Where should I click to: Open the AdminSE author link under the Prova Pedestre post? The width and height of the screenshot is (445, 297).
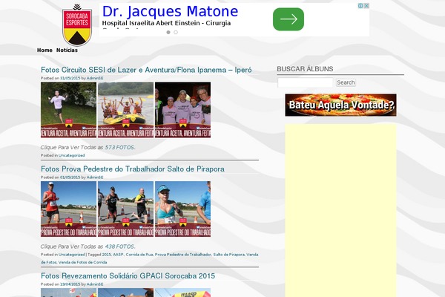pyautogui.click(x=95, y=177)
